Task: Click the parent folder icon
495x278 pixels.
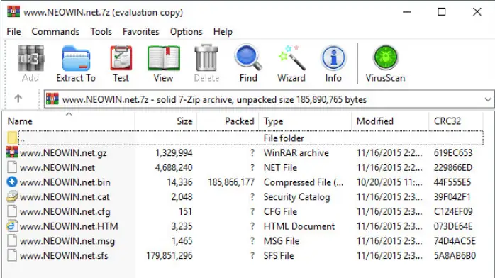Action: (12, 138)
